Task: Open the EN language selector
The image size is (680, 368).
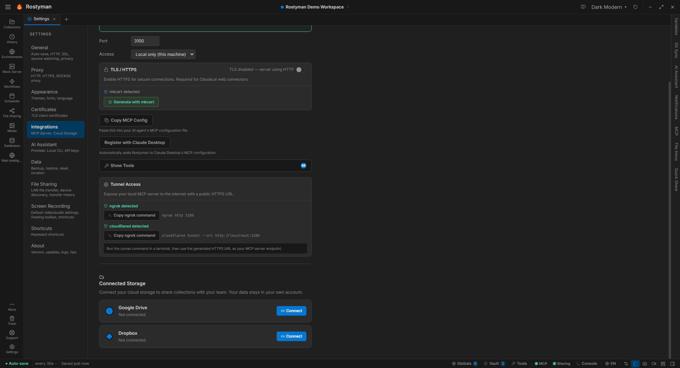Action: (x=611, y=363)
